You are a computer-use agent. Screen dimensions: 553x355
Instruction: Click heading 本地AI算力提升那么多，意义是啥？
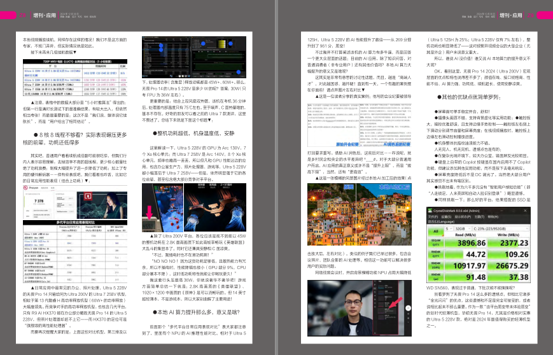pos(197,312)
